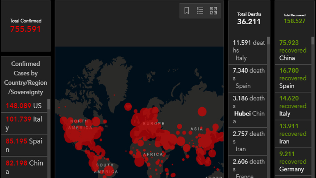Viewport: 316px width, 178px height.
Task: Open the map bookmarks icon
Action: point(187,11)
